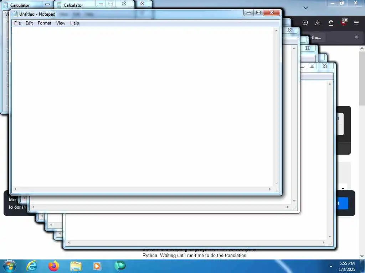Open the Format menu in Notepad
Viewport: 365px width, 273px height.
point(45,23)
